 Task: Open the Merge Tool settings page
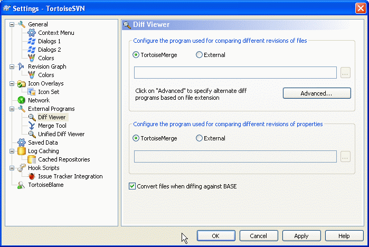[52, 126]
